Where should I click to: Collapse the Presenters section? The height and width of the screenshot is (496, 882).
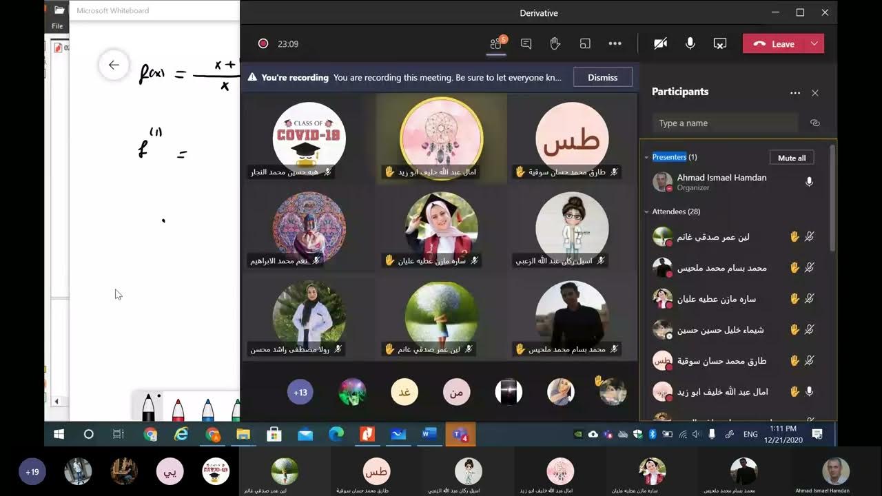(x=646, y=157)
